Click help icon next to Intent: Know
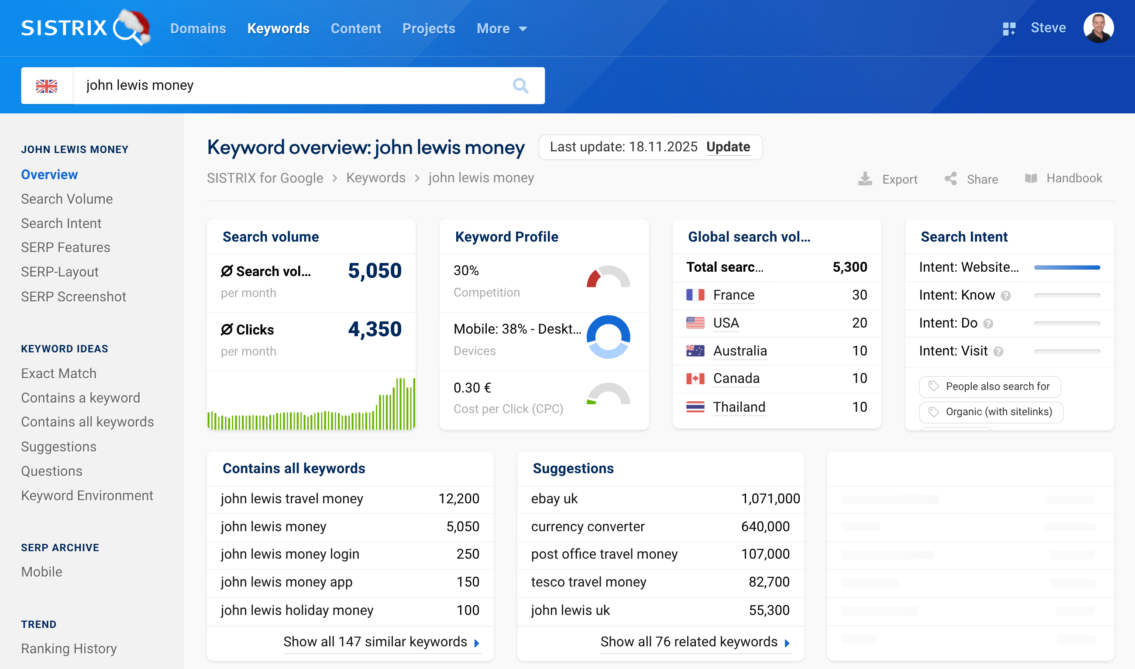The width and height of the screenshot is (1135, 669). 1005,296
